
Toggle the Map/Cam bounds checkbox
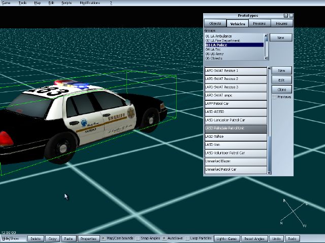(x=103, y=238)
